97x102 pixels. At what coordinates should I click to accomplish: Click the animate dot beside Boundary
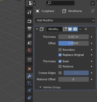pyautogui.click(x=92, y=50)
